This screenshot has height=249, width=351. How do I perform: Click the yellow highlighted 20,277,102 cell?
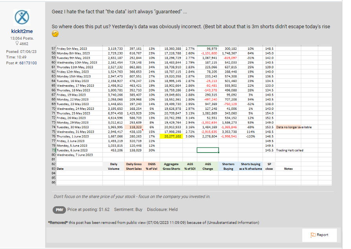[x=171, y=136]
